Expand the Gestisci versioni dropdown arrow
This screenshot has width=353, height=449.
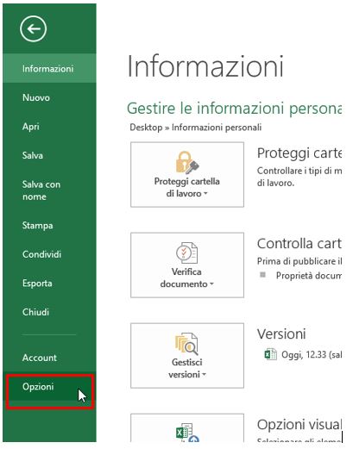(x=205, y=375)
